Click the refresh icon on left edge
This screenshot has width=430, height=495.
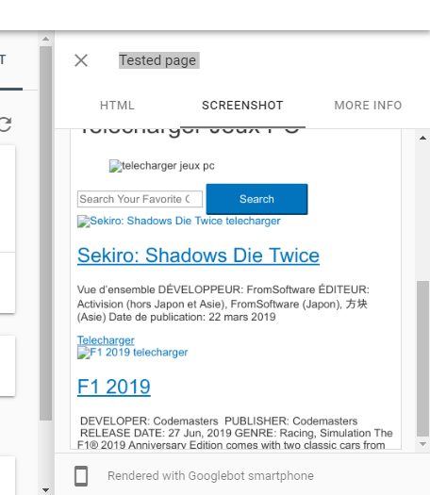[x=6, y=124]
